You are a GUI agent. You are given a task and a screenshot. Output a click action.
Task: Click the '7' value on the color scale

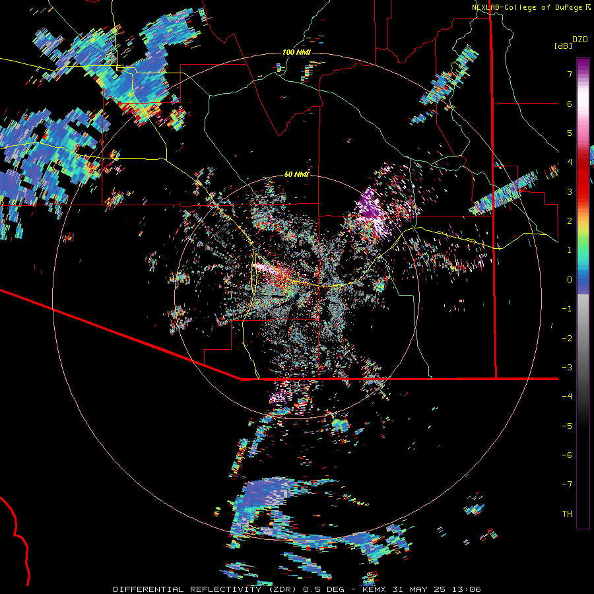click(570, 74)
